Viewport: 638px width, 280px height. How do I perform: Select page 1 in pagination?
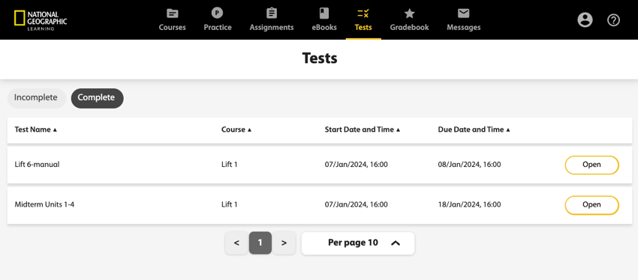click(260, 243)
